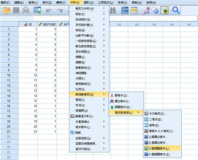The height and width of the screenshot is (160, 198).
Task: Click the 分析(A) menu
Action: tap(75, 3)
